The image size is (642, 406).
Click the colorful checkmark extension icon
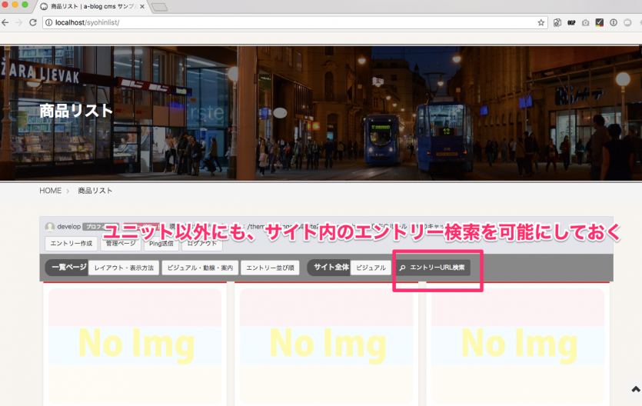[599, 22]
